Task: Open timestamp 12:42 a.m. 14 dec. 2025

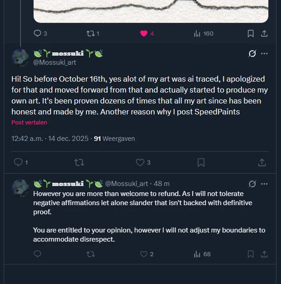Action: point(50,139)
